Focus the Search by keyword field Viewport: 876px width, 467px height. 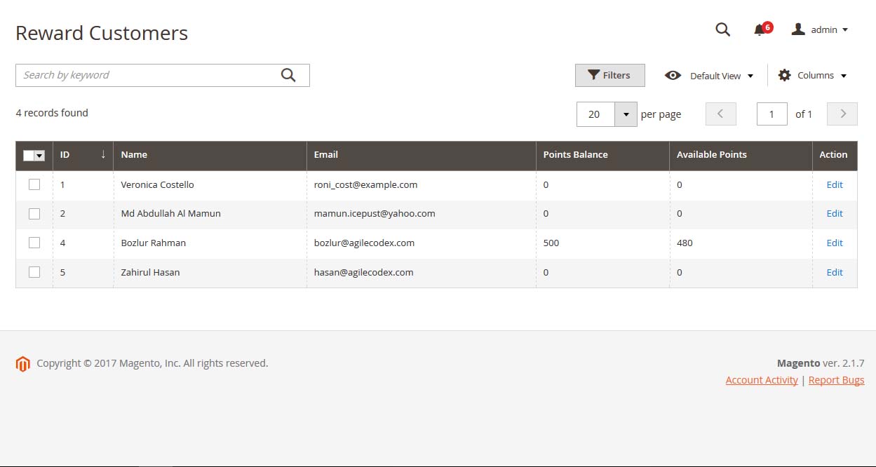coord(147,75)
